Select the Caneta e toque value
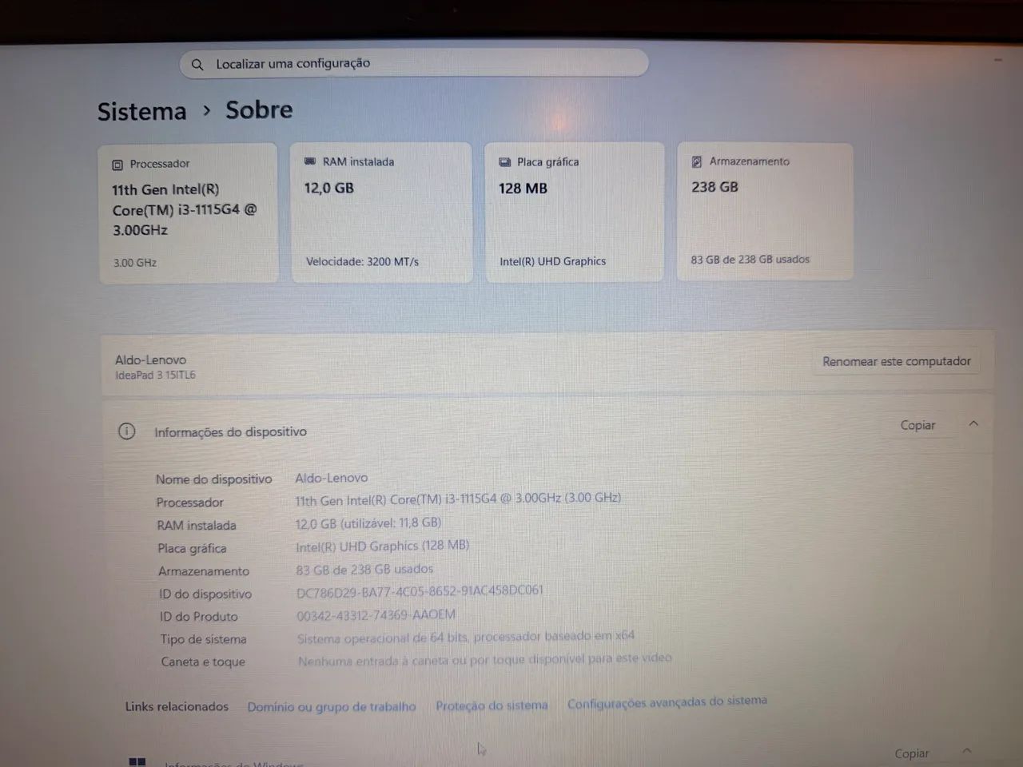The height and width of the screenshot is (767, 1023). 484,659
